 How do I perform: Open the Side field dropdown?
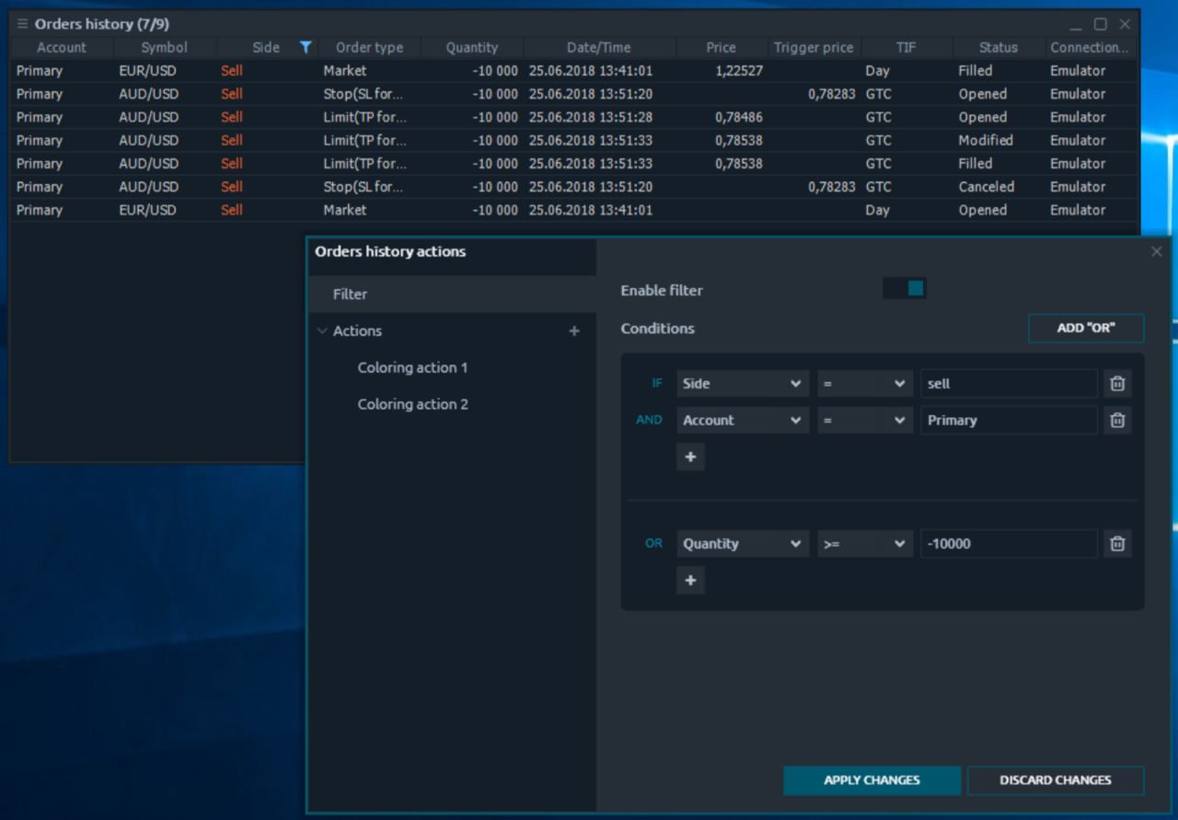click(742, 384)
